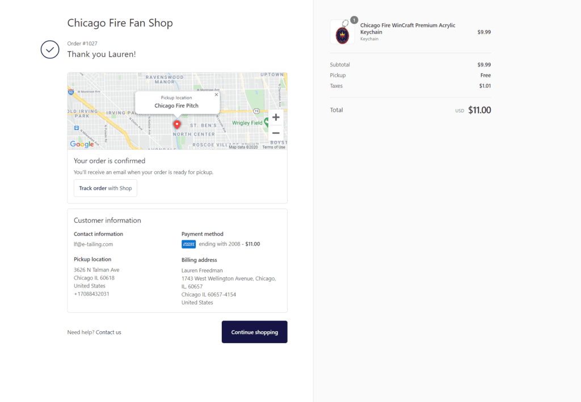Click the Route 19 shield on the map
The height and width of the screenshot is (402, 581).
pyautogui.click(x=256, y=111)
